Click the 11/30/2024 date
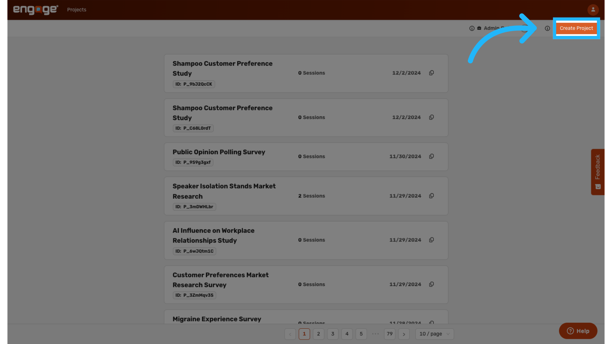Viewport: 612px width, 344px height. (x=405, y=156)
